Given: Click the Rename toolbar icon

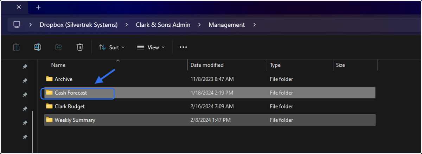Looking at the screenshot, I should (37, 47).
